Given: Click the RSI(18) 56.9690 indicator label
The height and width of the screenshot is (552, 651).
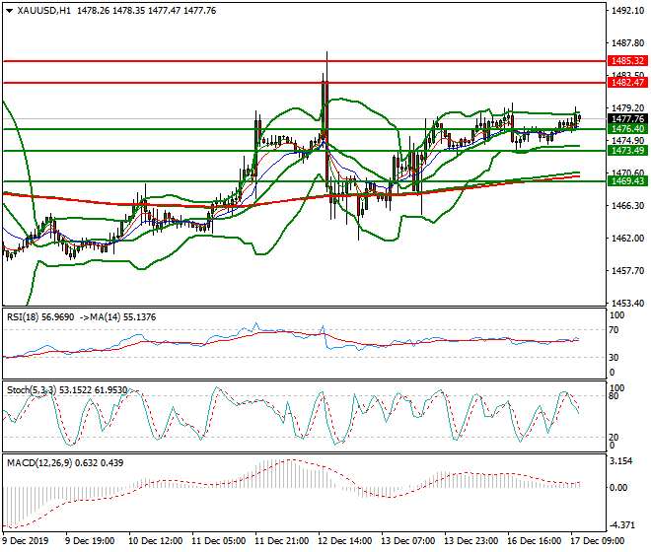Looking at the screenshot, I should (40, 317).
